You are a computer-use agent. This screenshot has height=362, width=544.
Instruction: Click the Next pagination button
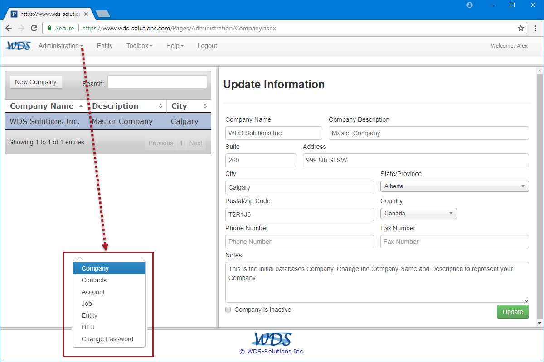coord(196,143)
